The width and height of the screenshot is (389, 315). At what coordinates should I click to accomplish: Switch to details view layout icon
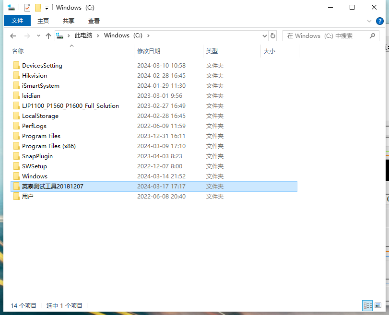[x=368, y=305]
